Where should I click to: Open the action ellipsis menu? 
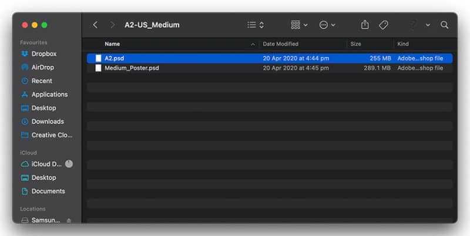pos(327,25)
